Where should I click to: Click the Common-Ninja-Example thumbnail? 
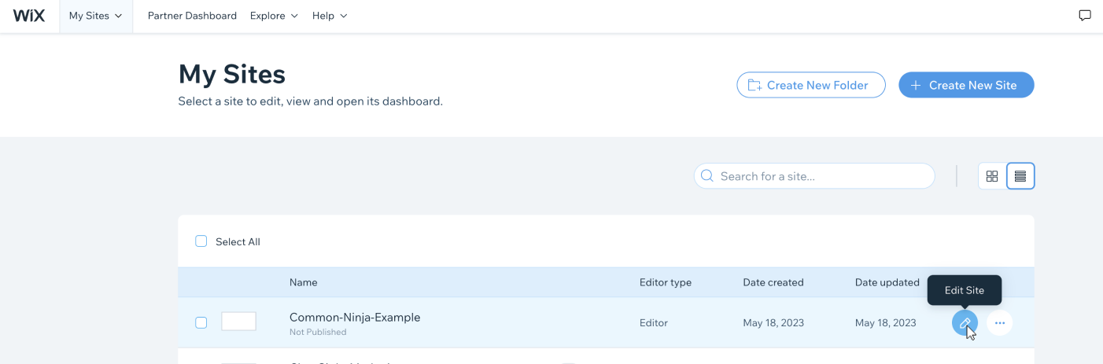point(238,322)
